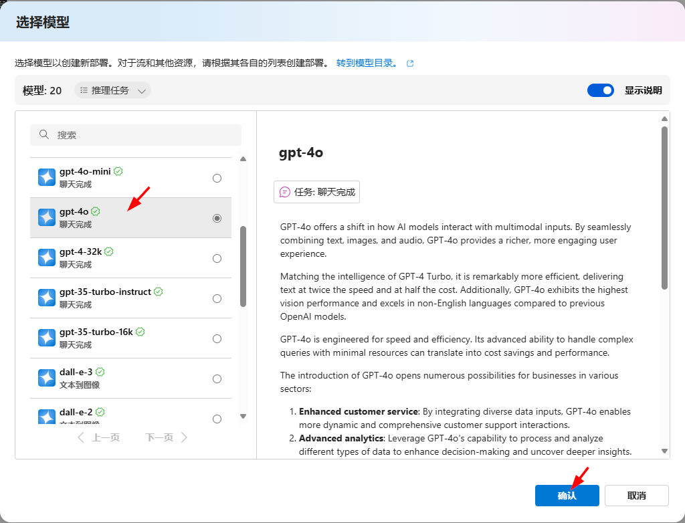685x523 pixels.
Task: Select the gpt-4o-mini radio button
Action: (217, 178)
